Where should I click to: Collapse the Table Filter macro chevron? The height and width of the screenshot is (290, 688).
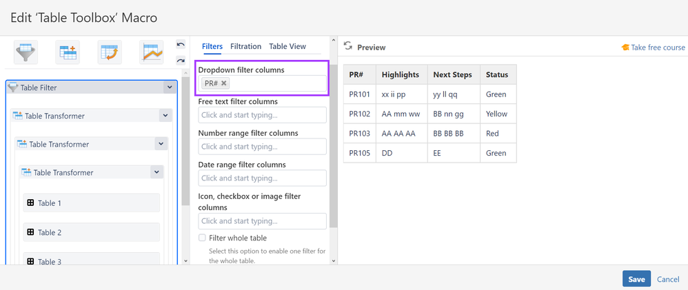point(169,87)
